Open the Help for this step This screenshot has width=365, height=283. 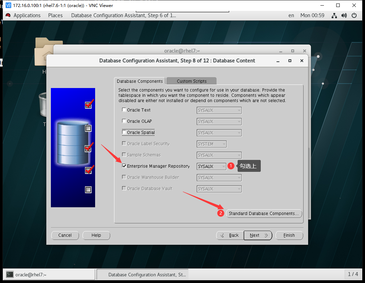pos(96,235)
